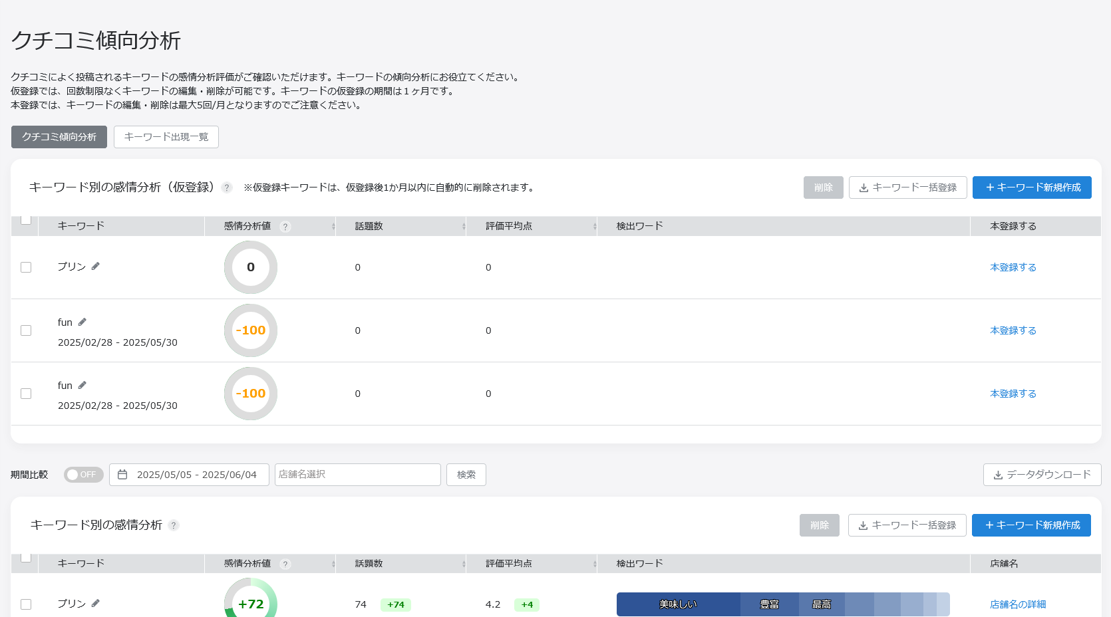This screenshot has height=617, width=1111.
Task: Click the help icon beside the lower キーワード別の感情分析 title
Action: click(174, 525)
